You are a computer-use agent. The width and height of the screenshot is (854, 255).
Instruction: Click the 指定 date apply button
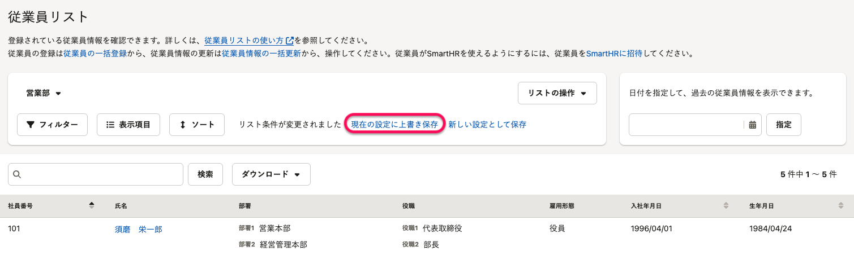click(x=784, y=125)
